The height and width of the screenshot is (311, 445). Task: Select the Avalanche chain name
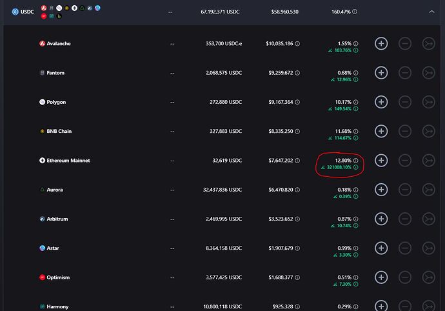click(x=59, y=44)
